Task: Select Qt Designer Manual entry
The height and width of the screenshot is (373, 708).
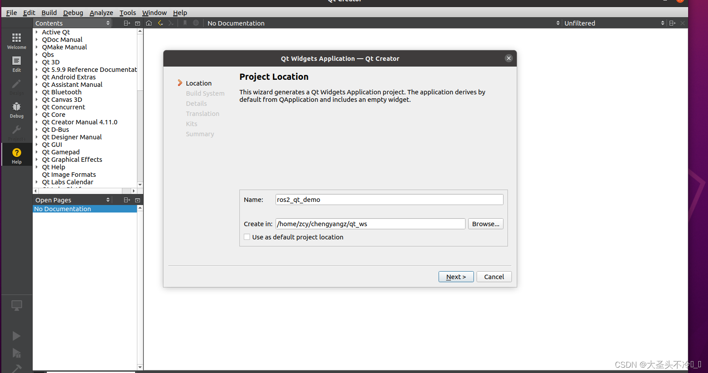Action: point(72,137)
